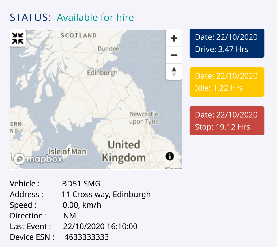Zoom in the map with plus button
This screenshot has width=277, height=247.
click(174, 38)
